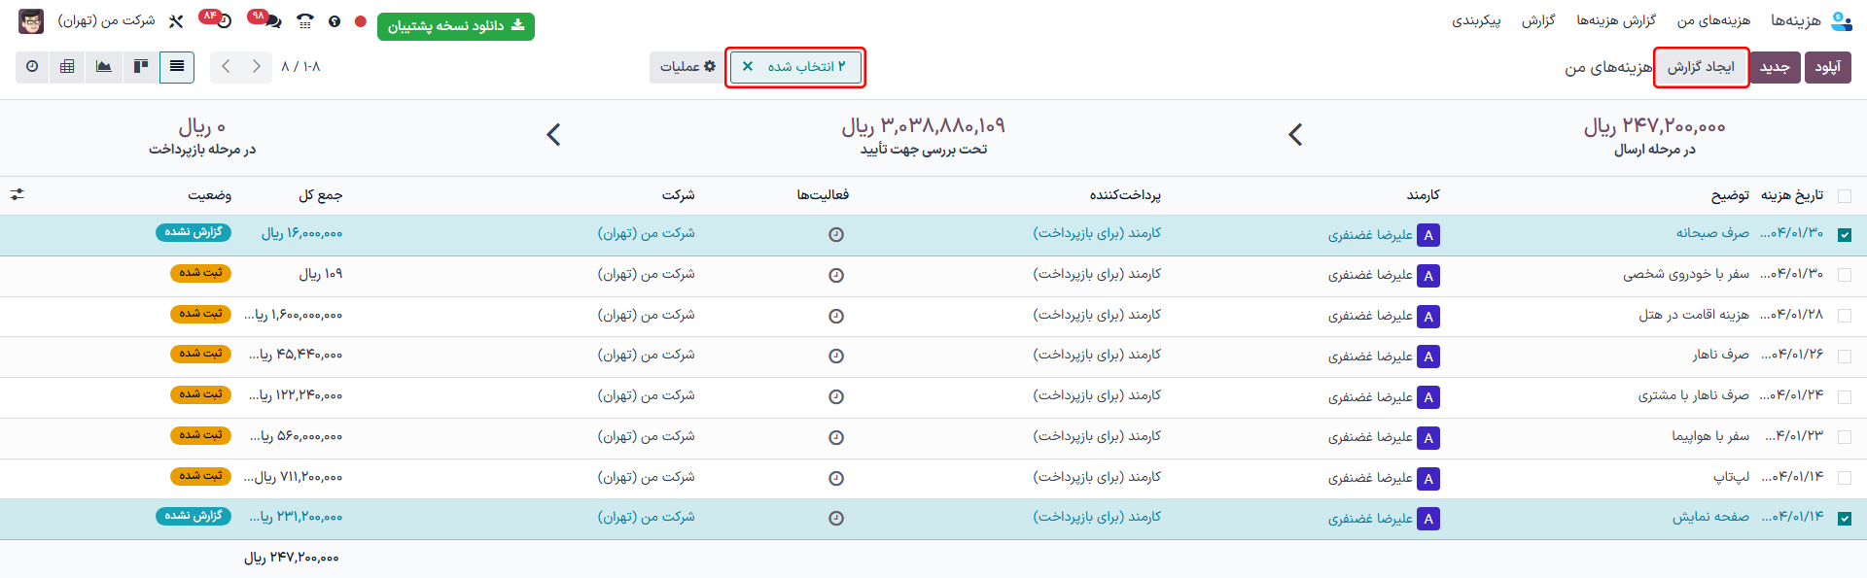Uncheck the صرف صبحانه expense row
Screen dimensions: 1867x578
click(1845, 235)
